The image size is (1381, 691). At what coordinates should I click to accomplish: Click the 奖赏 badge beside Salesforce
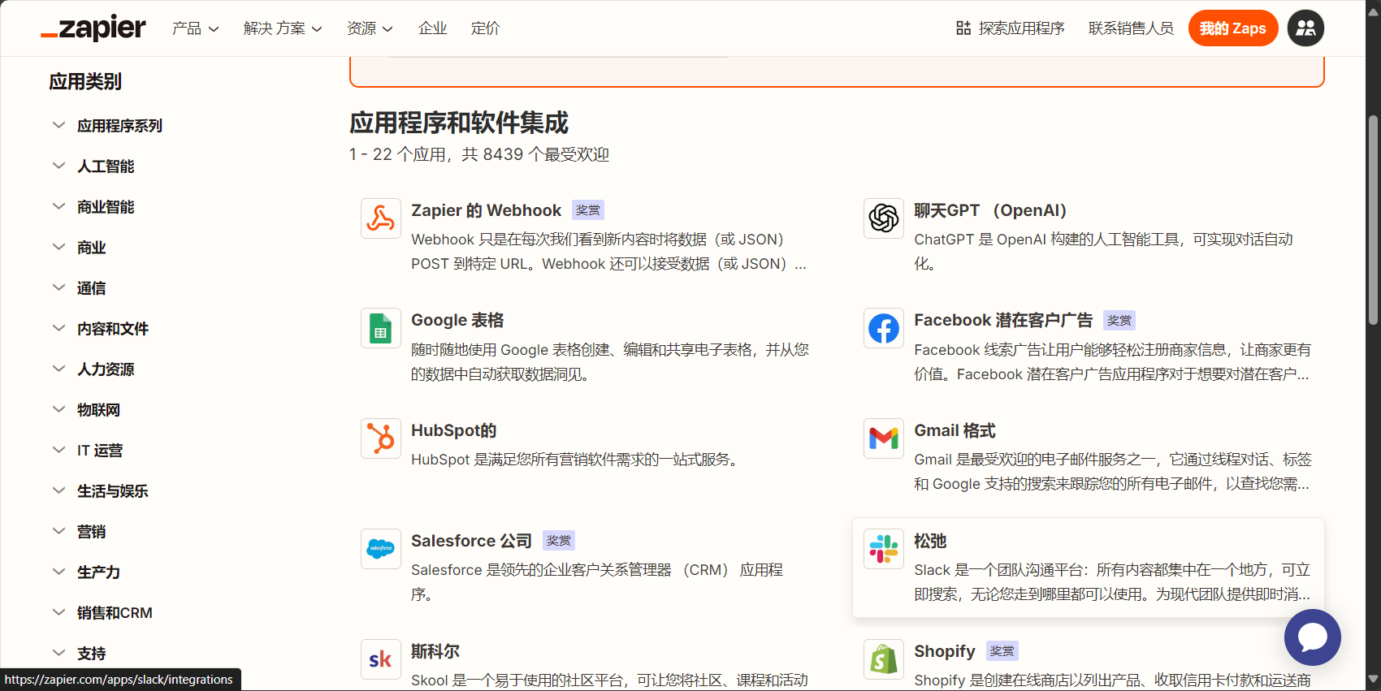coord(559,541)
